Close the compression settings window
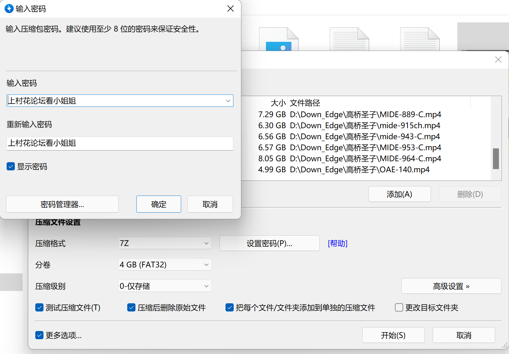 [498, 60]
